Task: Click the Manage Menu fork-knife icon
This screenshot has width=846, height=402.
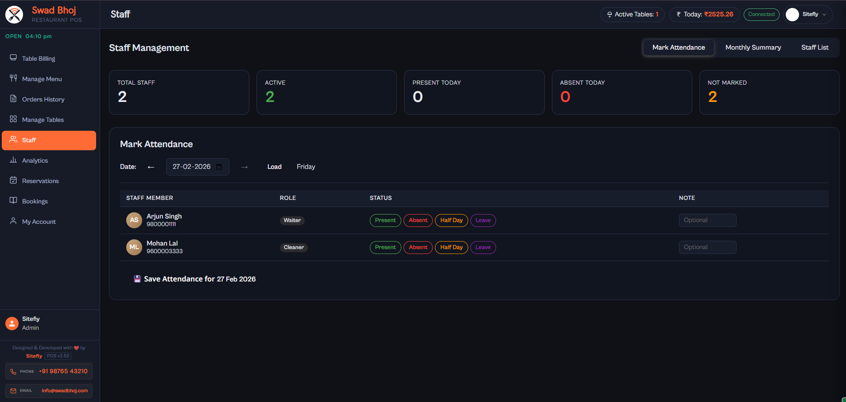Action: [x=13, y=78]
